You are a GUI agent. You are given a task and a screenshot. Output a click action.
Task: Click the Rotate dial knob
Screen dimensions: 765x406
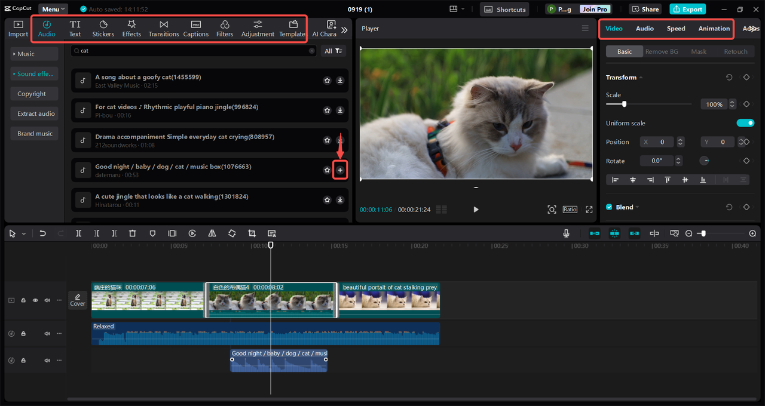(x=705, y=161)
